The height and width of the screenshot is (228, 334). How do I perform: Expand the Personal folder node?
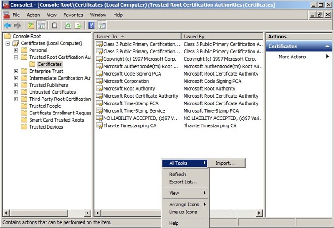(16, 50)
